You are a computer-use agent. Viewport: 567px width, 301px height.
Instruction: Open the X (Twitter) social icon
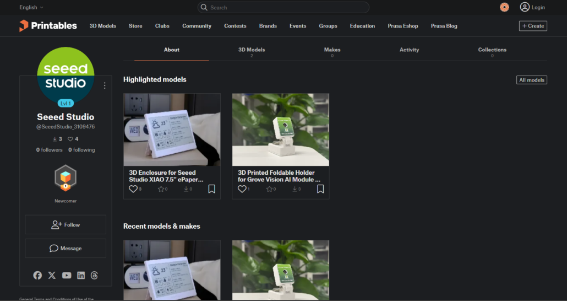coord(52,275)
